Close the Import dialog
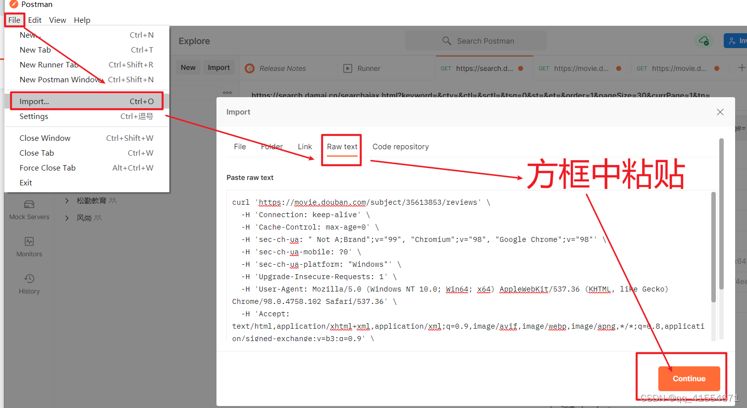This screenshot has width=747, height=408. (720, 112)
